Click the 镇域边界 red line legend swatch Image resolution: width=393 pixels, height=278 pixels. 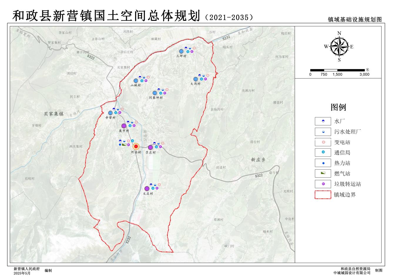(x=323, y=195)
